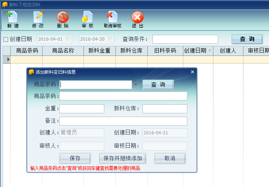This screenshot has height=187, width=269.
Task: Click the 取消 (Cancel) button
Action: coord(170,158)
